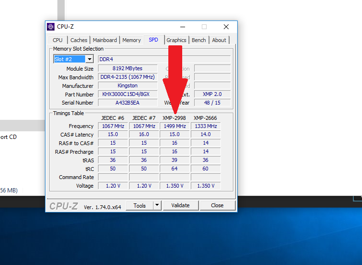Switch to the Caches tab

click(x=79, y=40)
